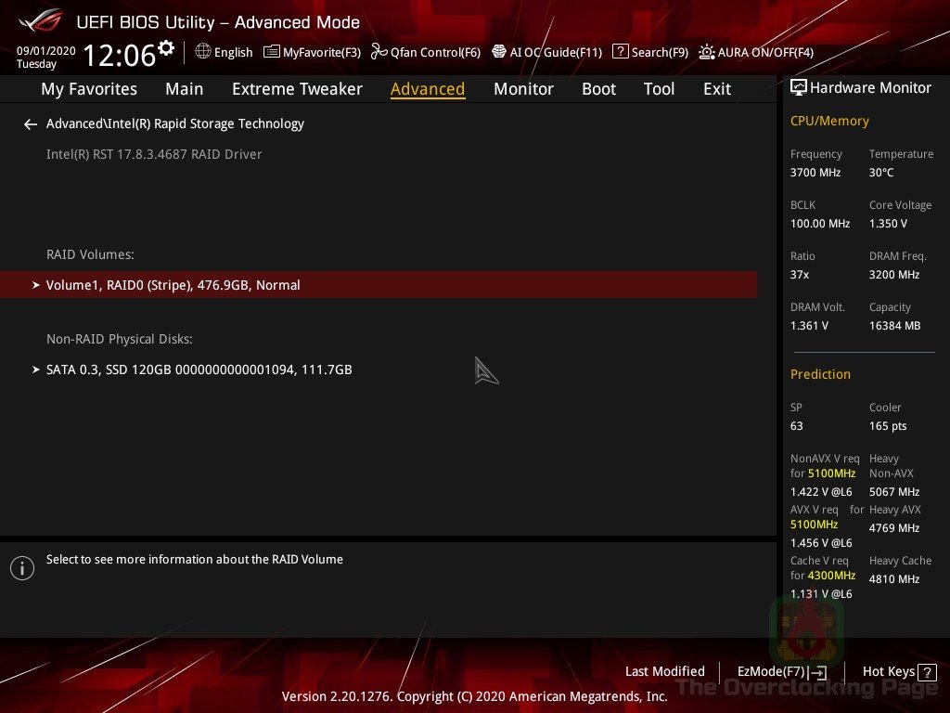
Task: Click the back arrow to leave RAID page
Action: (31, 123)
